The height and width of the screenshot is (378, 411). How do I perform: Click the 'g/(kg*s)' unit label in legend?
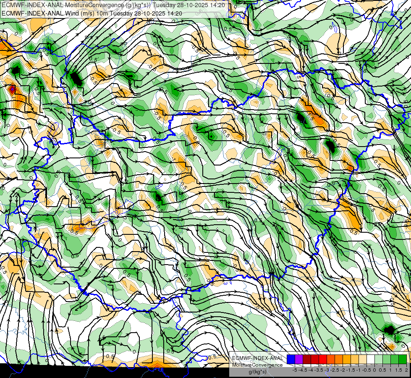(x=257, y=372)
